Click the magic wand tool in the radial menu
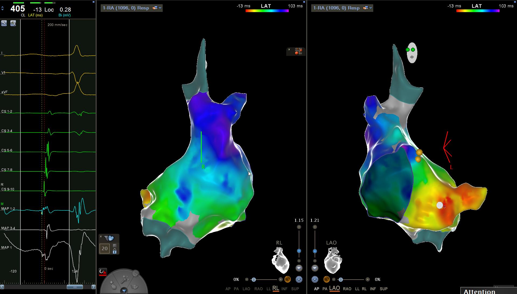This screenshot has width=517, height=294. click(125, 280)
